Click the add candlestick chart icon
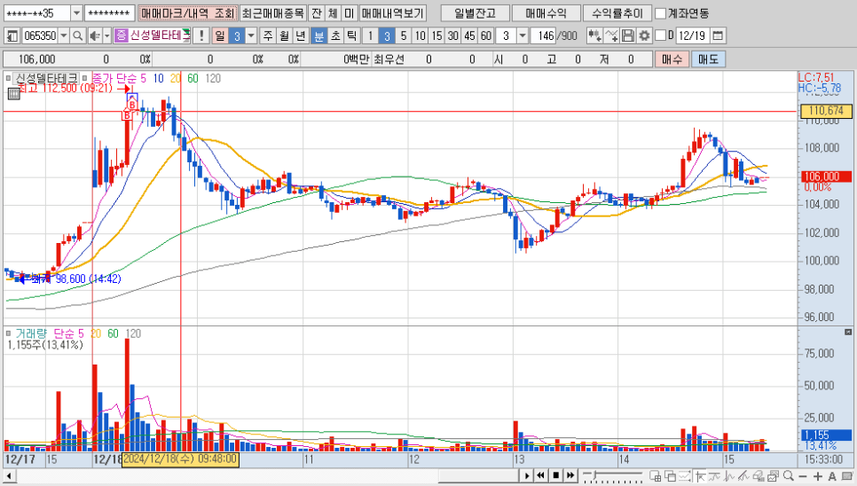 click(594, 35)
